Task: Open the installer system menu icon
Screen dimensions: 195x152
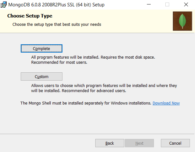Action: (x=4, y=4)
